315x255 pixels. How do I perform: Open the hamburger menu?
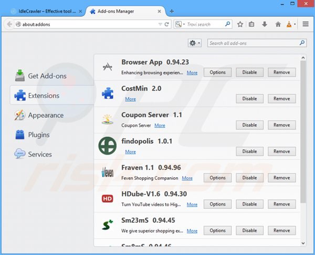point(306,24)
